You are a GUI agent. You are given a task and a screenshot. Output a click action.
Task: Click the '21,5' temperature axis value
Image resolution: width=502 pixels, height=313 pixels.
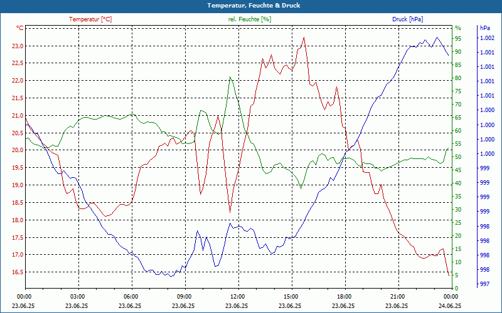pos(18,98)
